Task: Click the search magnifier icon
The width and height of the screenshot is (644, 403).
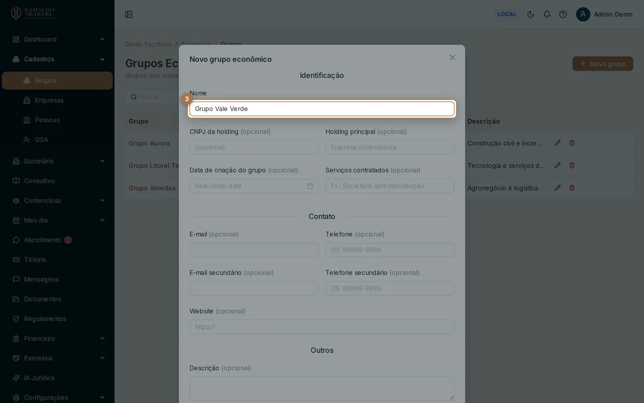Action: tap(134, 97)
